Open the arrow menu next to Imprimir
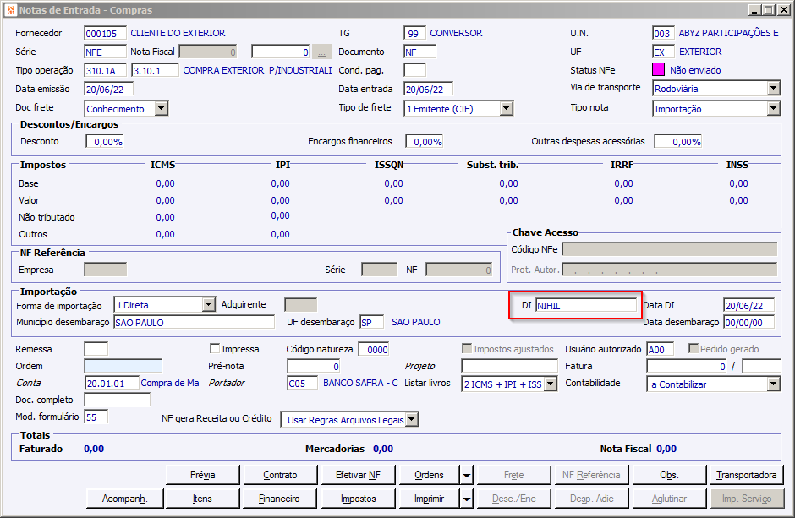Image resolution: width=795 pixels, height=518 pixels. [x=467, y=499]
